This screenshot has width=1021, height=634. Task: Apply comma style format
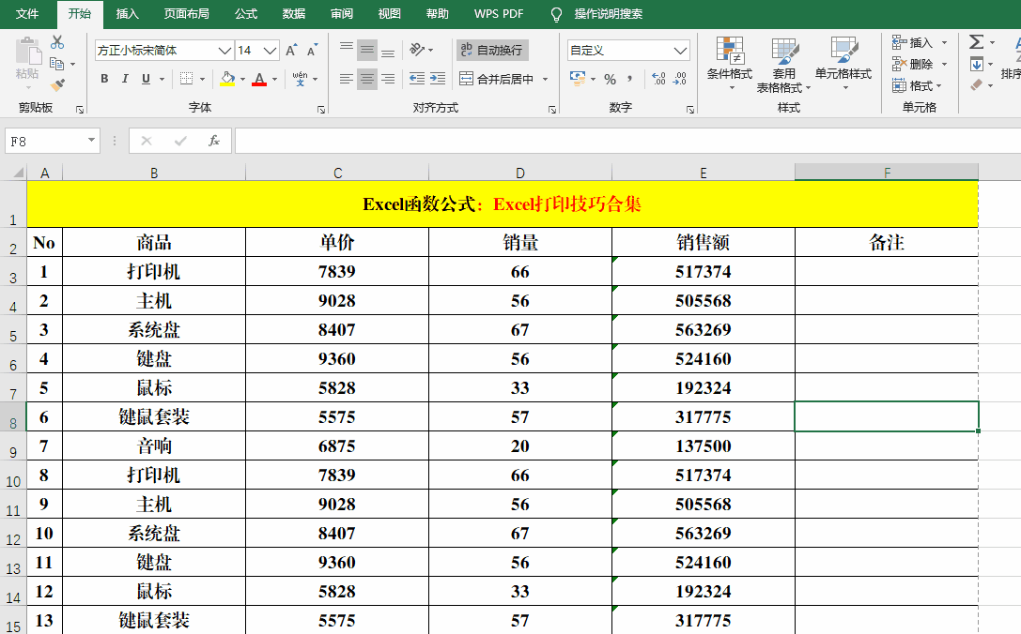point(629,79)
